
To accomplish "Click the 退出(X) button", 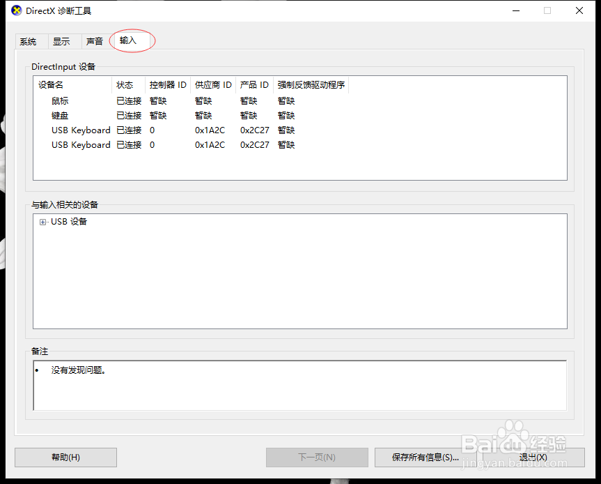I will click(x=533, y=457).
